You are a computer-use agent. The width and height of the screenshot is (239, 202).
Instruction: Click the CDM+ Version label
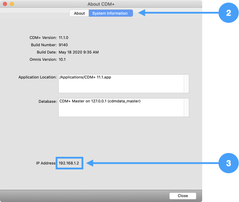(43, 37)
